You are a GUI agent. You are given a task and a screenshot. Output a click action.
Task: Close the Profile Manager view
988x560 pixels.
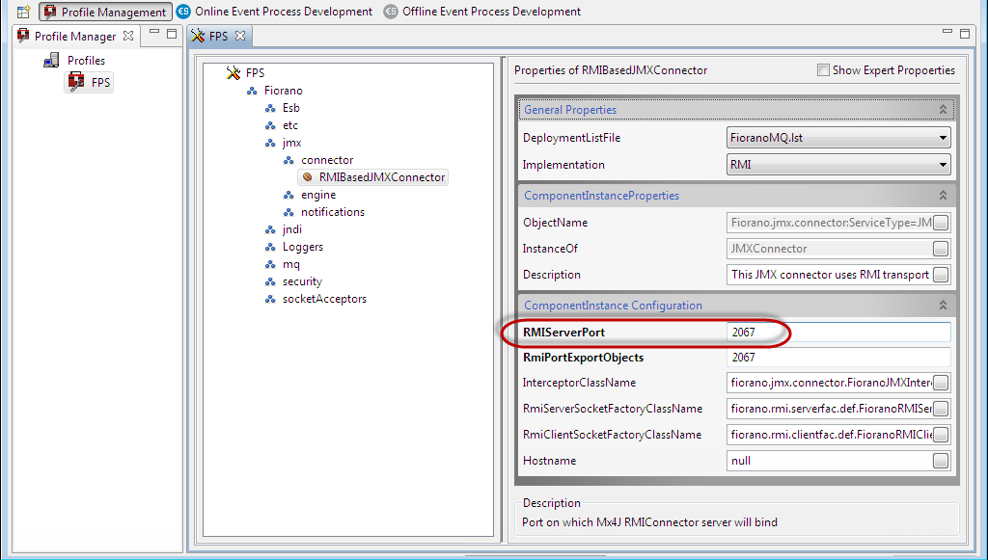pos(128,36)
